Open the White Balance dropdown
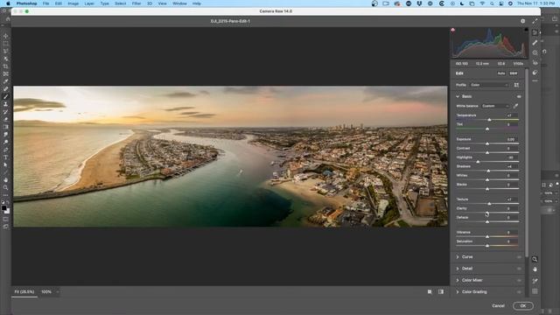Viewport: 560px width, 315px height. (x=495, y=106)
